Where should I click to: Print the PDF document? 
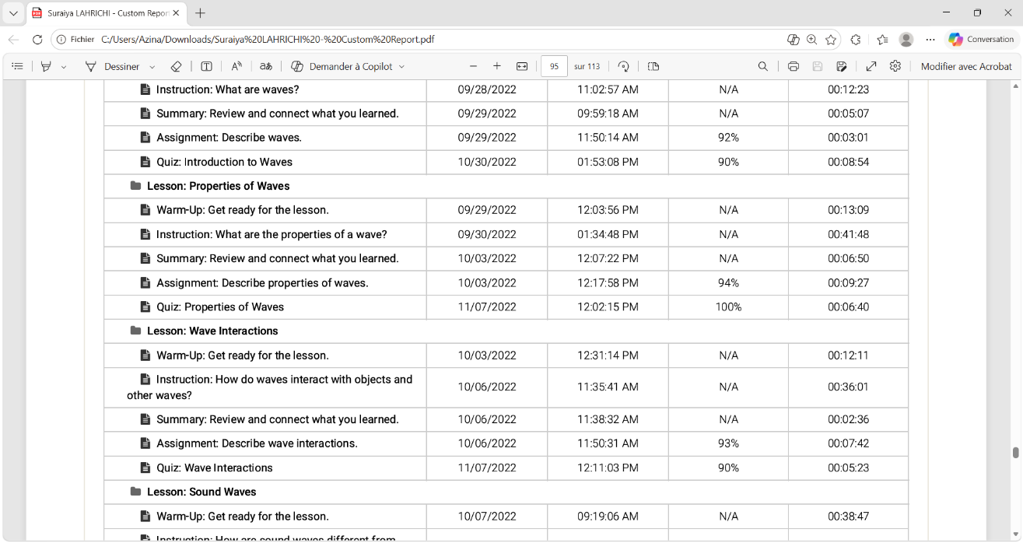coord(793,67)
